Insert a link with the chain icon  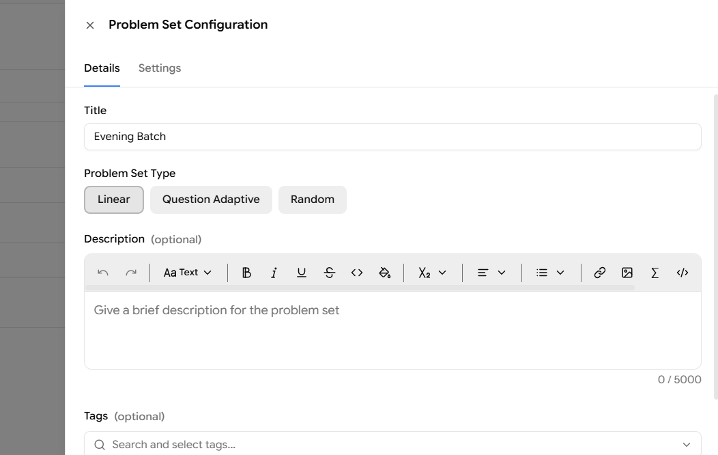[599, 273]
